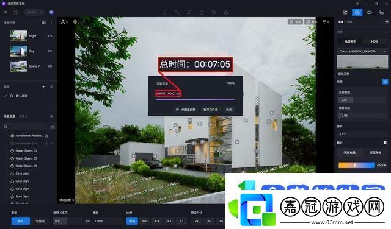This screenshot has width=391, height=229.
Task: Toggle the default layer checkmark
Action: [5, 96]
